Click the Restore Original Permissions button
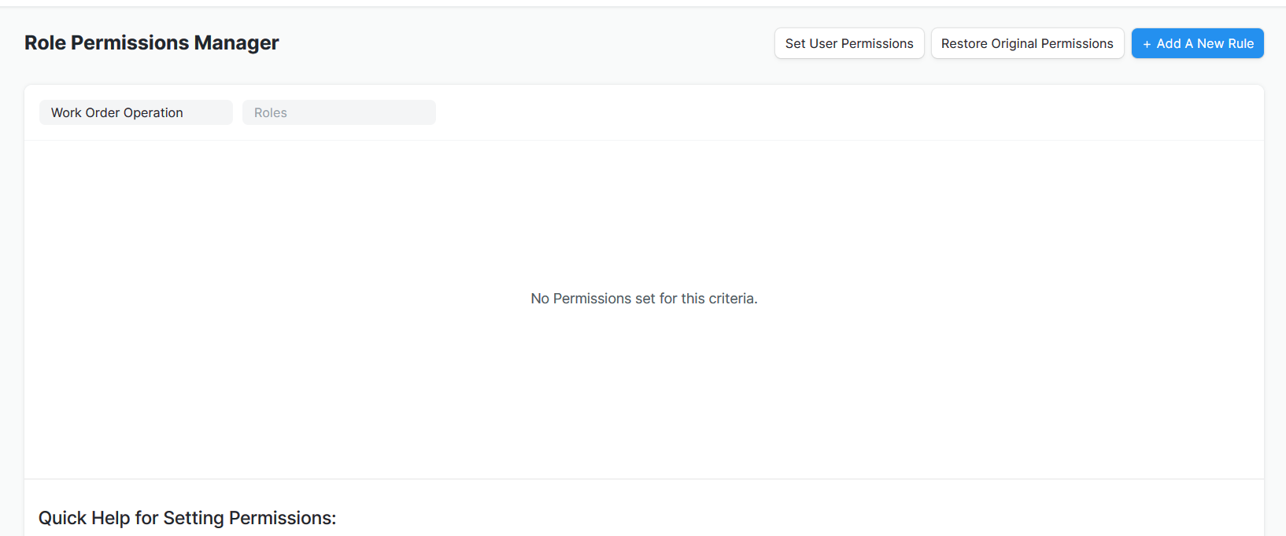The width and height of the screenshot is (1286, 536). click(x=1027, y=43)
